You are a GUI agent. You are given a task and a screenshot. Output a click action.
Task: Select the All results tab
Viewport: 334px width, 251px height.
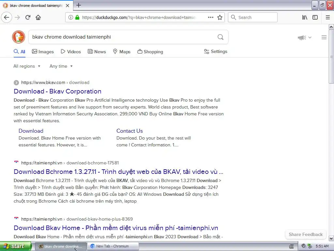(19, 52)
